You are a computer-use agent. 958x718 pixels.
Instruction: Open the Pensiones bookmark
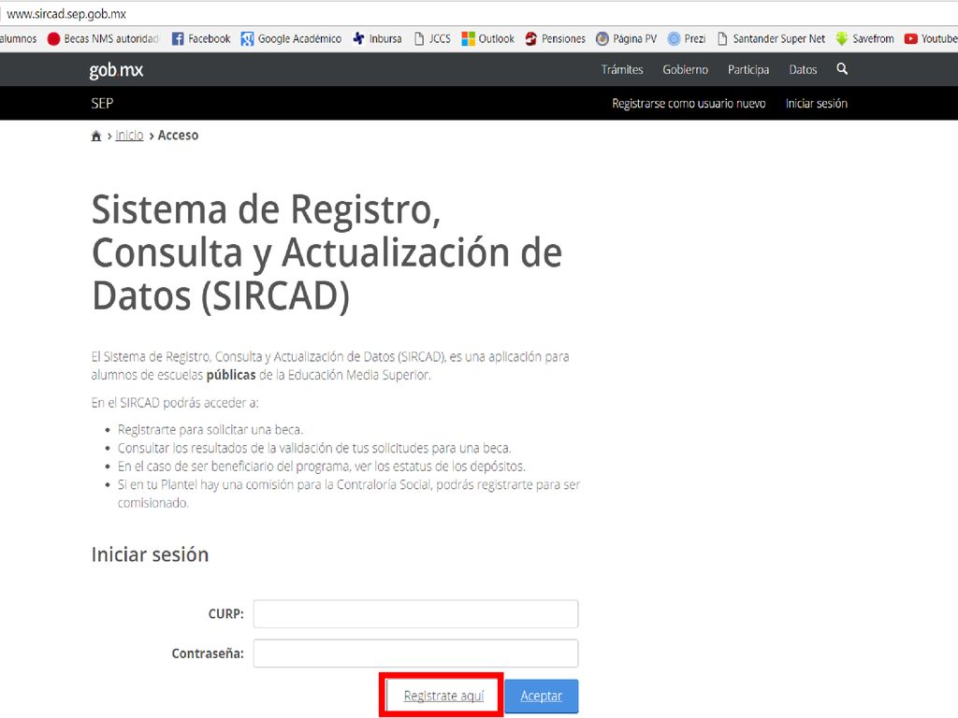coord(556,39)
